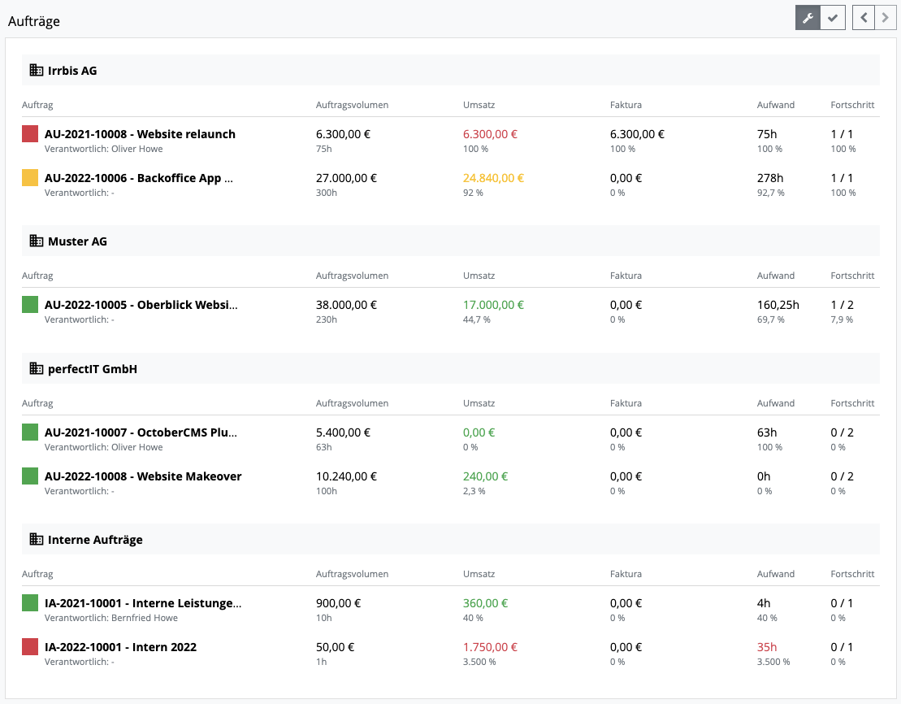Click Verantwortlich: Oliver Howe under Website relaunch
This screenshot has width=901, height=704.
[103, 149]
